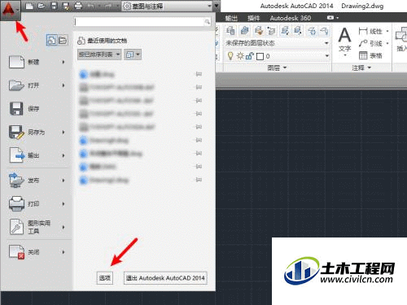407x305 pixels.
Task: Expand the 图形实用工具 submenu arrow
Action: coord(63,227)
